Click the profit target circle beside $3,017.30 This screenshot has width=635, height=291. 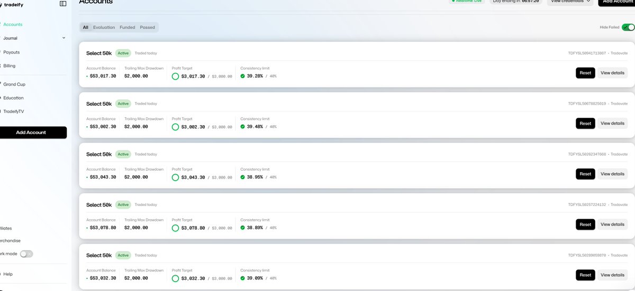pos(176,76)
